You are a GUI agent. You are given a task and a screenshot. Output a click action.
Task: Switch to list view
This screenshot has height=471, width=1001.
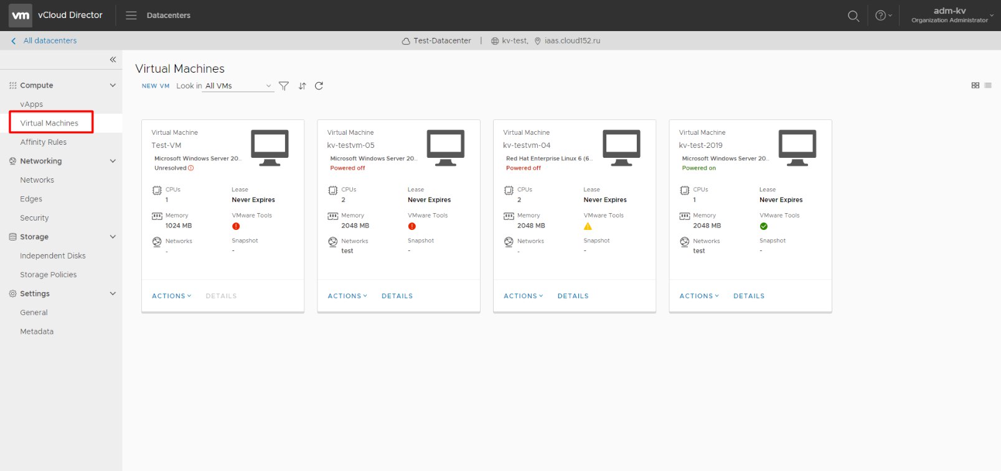(988, 86)
